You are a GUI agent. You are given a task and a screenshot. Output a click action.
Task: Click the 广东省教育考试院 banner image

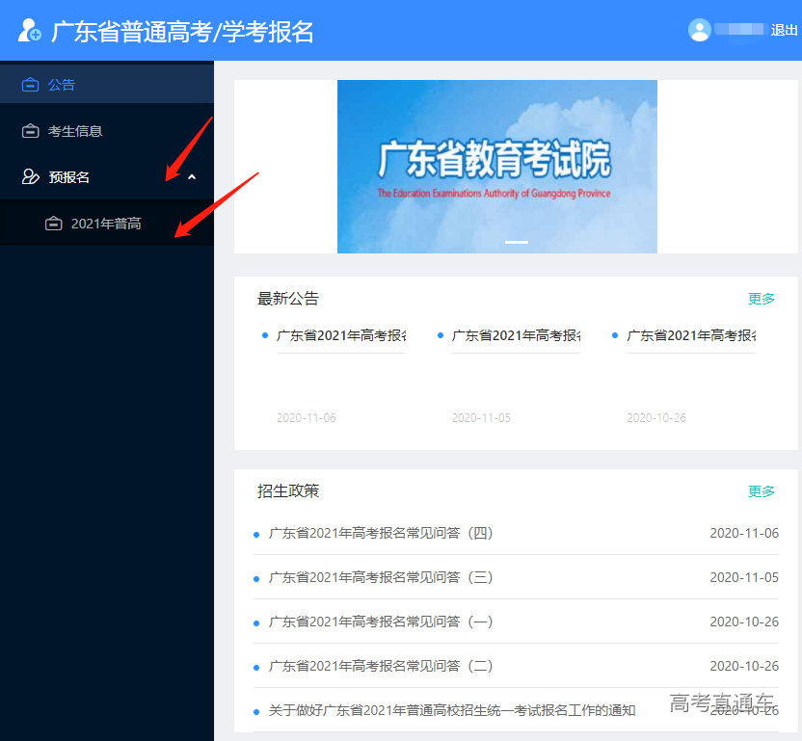click(496, 166)
